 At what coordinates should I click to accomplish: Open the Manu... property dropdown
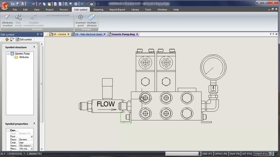pyautogui.click(x=31, y=149)
